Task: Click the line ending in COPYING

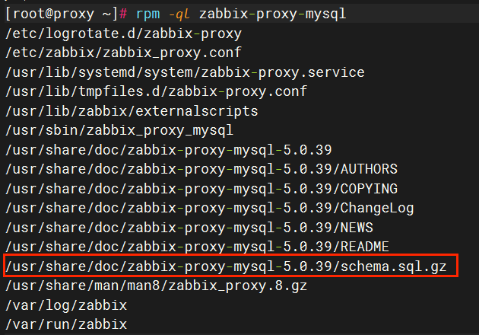Action: click(201, 189)
